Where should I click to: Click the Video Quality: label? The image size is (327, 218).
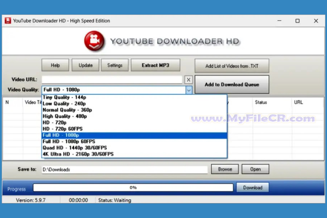tap(23, 90)
